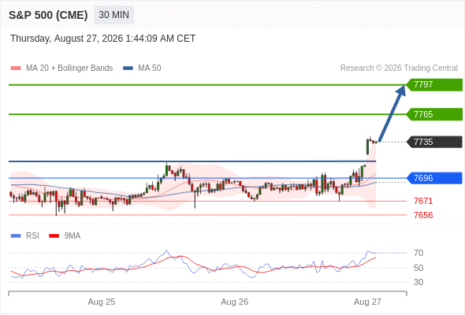Click the blue upward forecast arrow

(x=392, y=113)
